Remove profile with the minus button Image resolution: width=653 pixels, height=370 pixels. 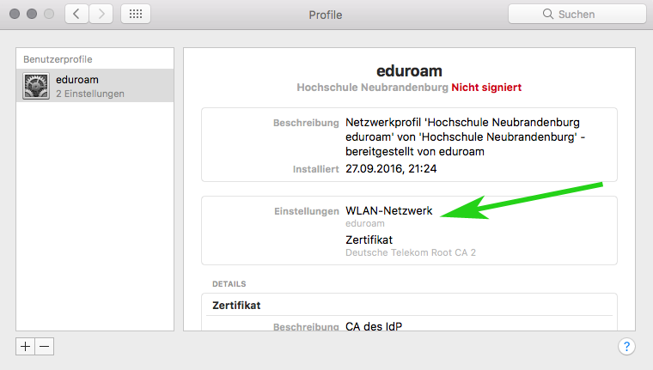45,346
